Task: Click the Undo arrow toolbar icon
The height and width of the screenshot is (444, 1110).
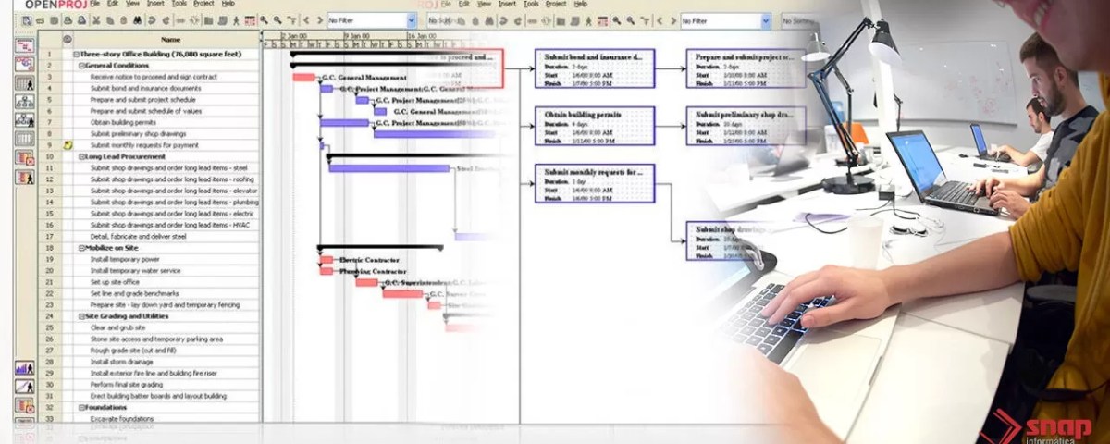Action: pos(151,20)
